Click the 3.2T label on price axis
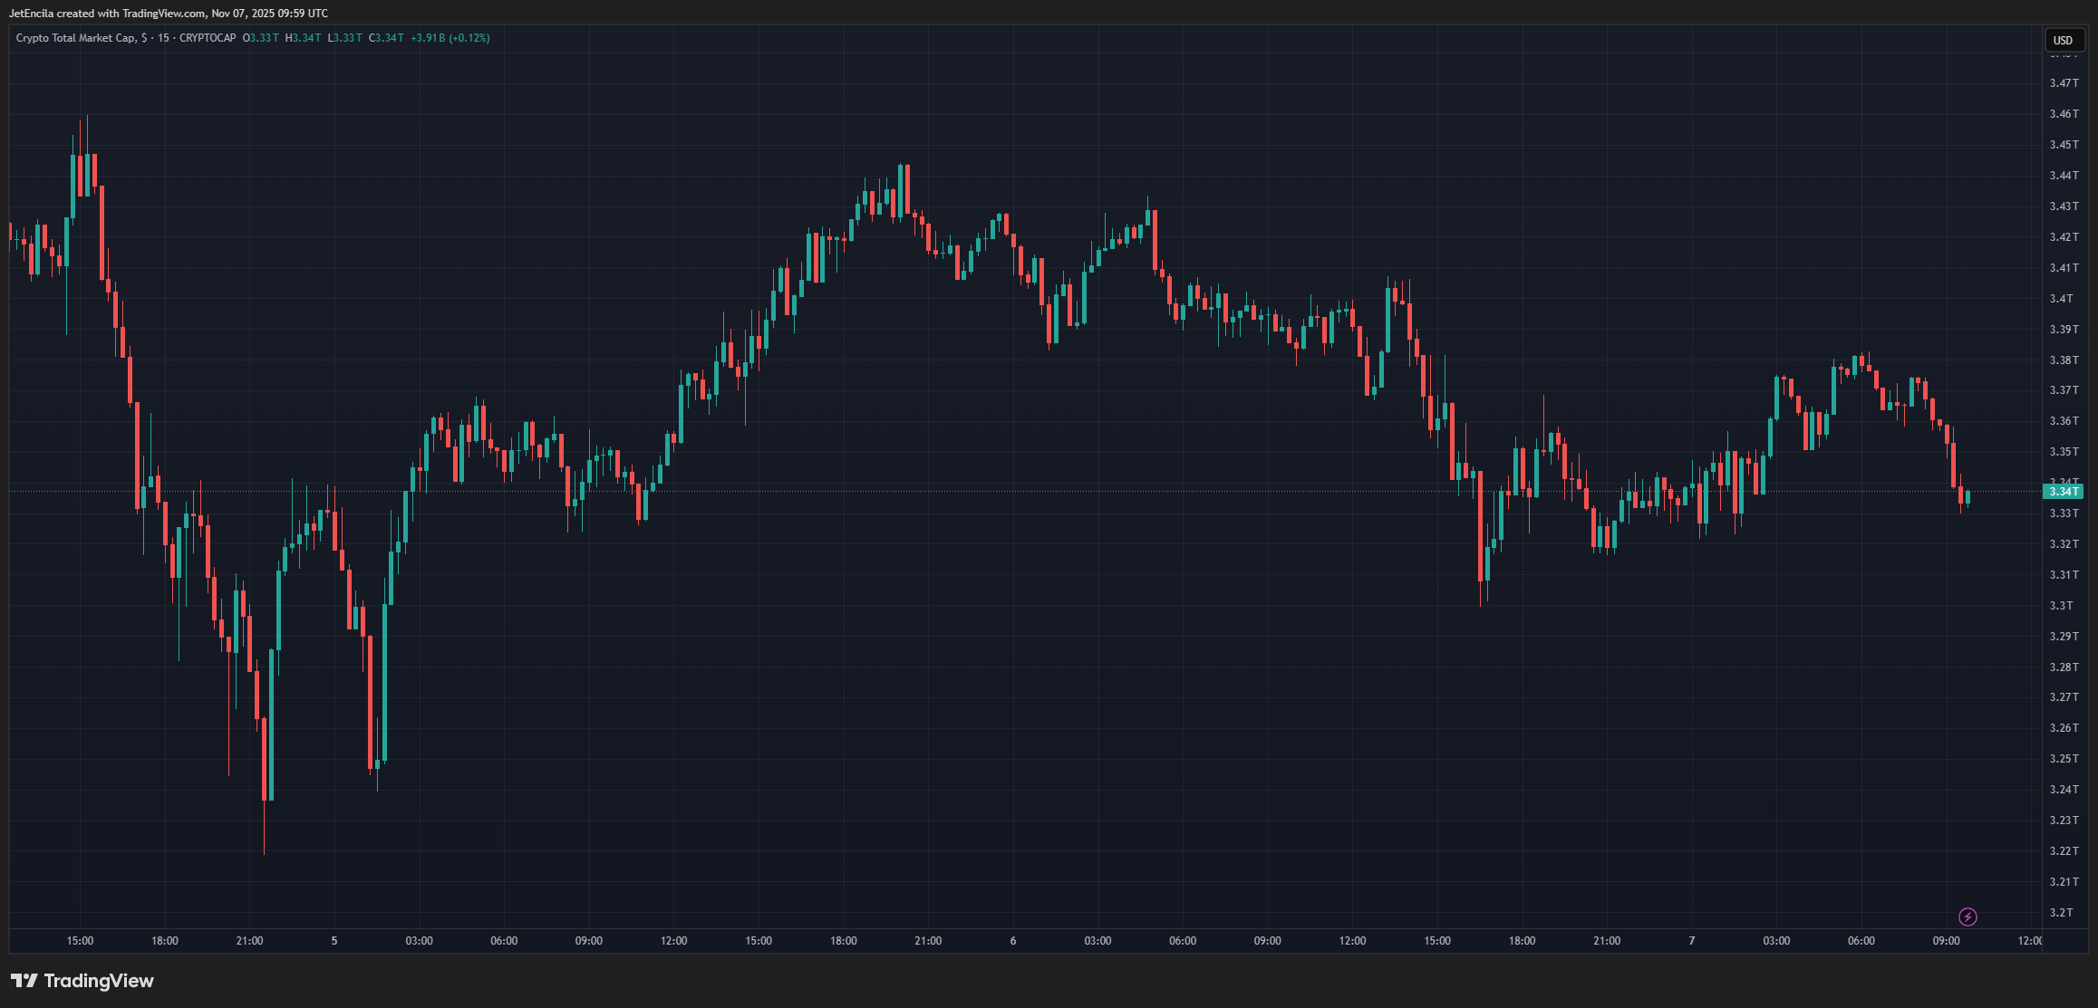The image size is (2098, 1008). (x=2061, y=912)
